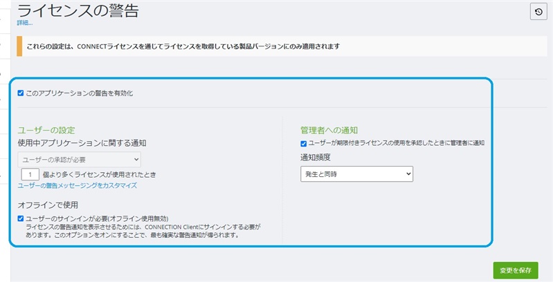Toggle このアプリケーションの警告を有効化 checkbox
The width and height of the screenshot is (553, 282).
pyautogui.click(x=21, y=93)
